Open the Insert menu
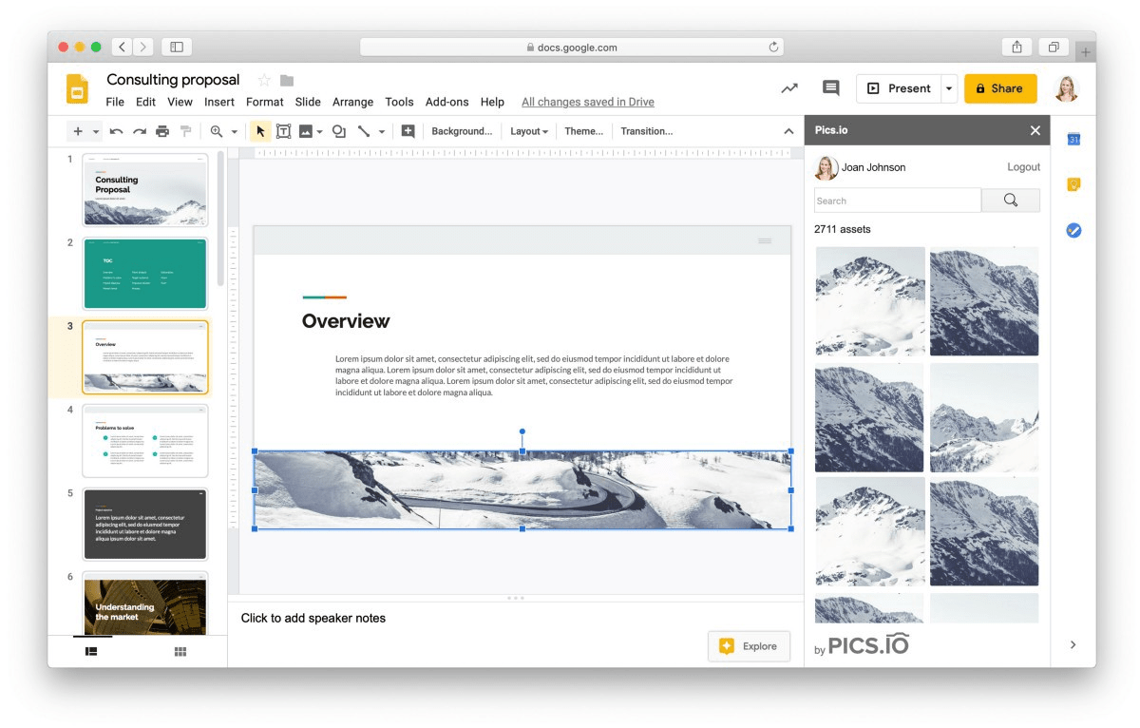This screenshot has width=1140, height=728. tap(219, 102)
